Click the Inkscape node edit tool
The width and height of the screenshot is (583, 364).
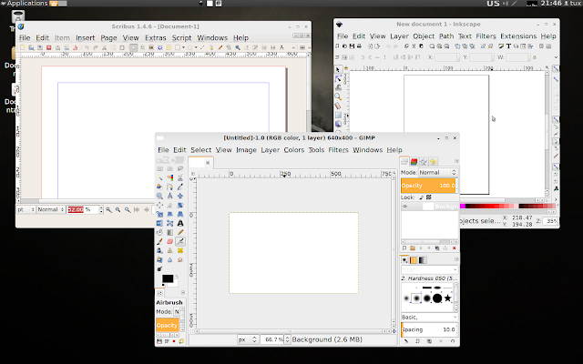click(338, 78)
